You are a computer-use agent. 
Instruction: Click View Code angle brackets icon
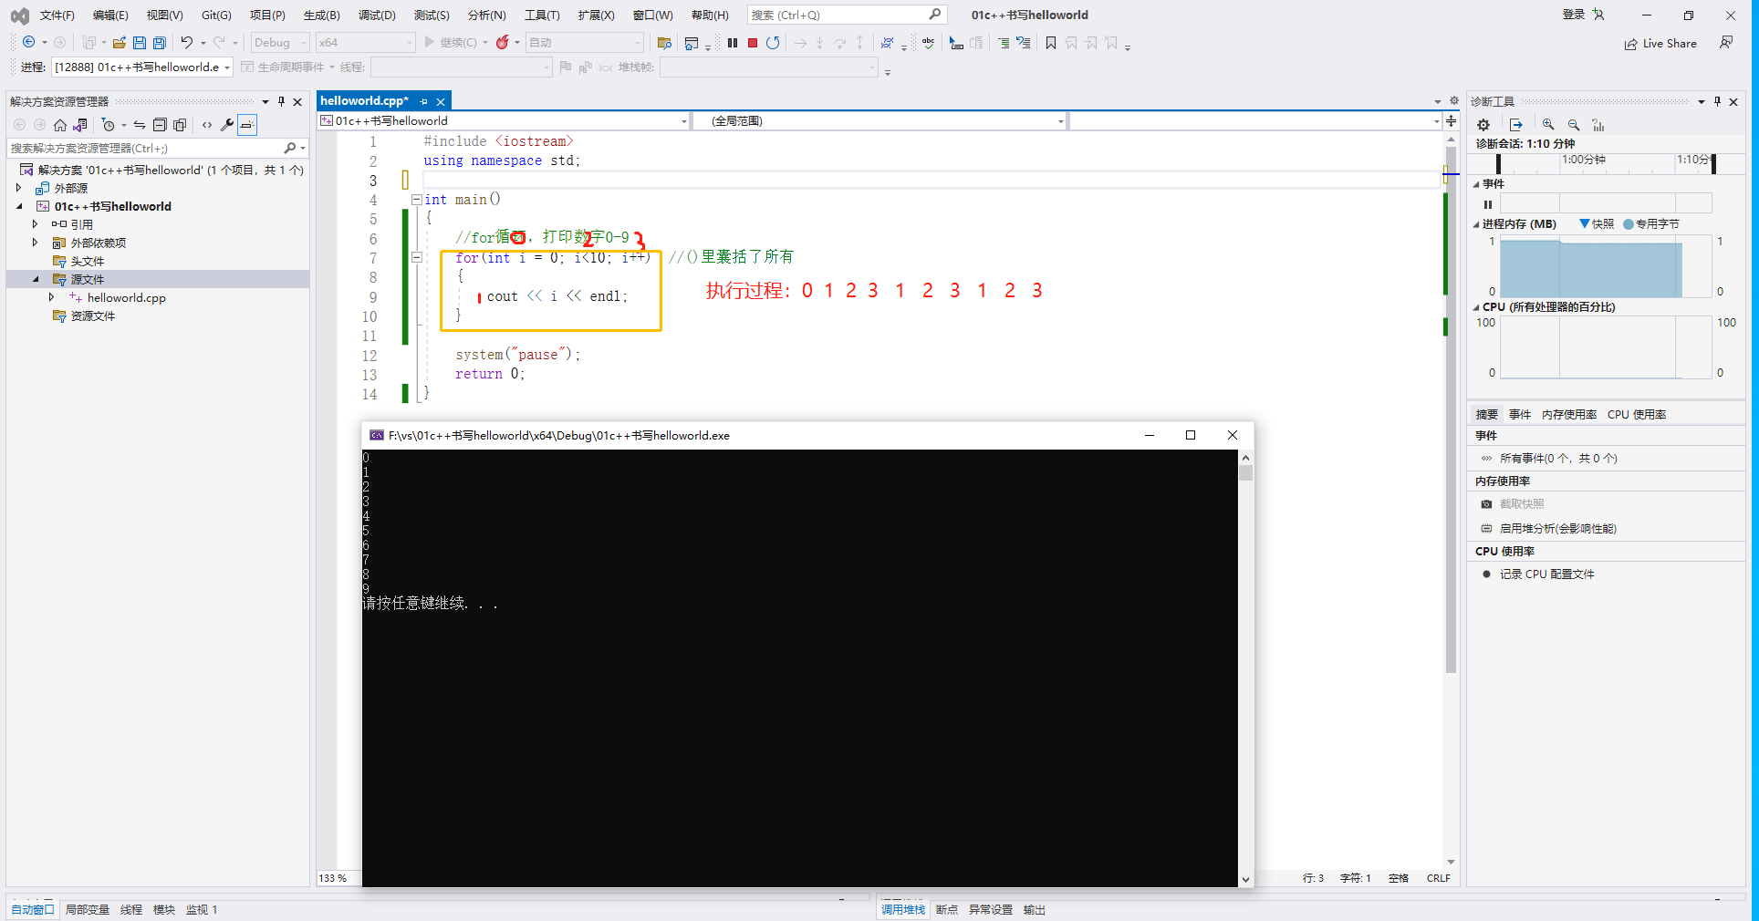207,125
